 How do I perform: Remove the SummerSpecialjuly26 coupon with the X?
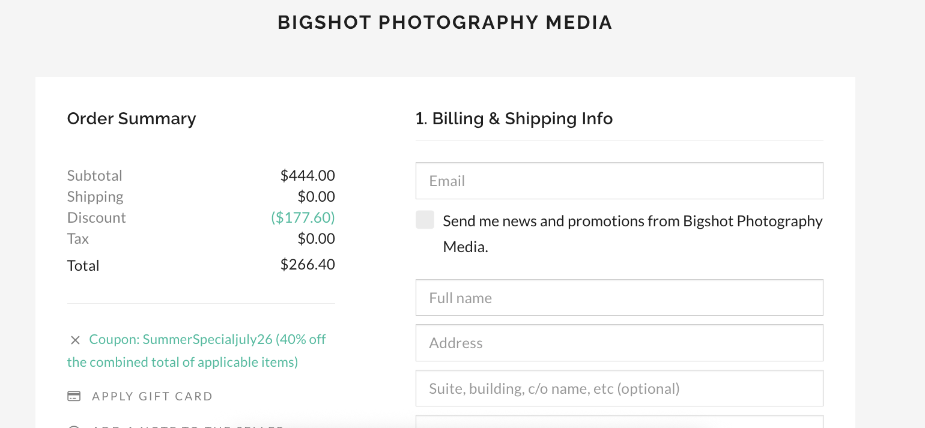coord(75,340)
